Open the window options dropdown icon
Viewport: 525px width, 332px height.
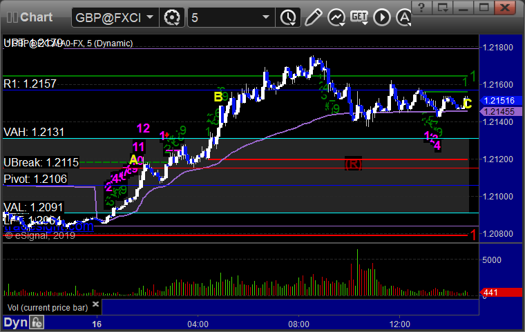442,8
